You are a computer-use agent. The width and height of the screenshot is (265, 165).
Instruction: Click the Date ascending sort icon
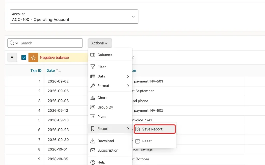coord(58,70)
